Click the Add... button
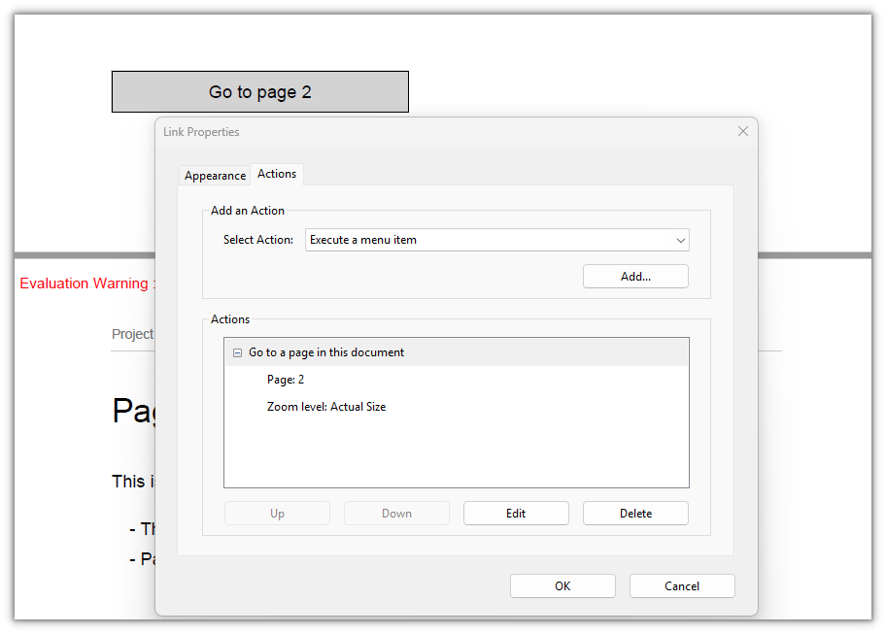Viewport: 886px width, 634px height. (635, 277)
